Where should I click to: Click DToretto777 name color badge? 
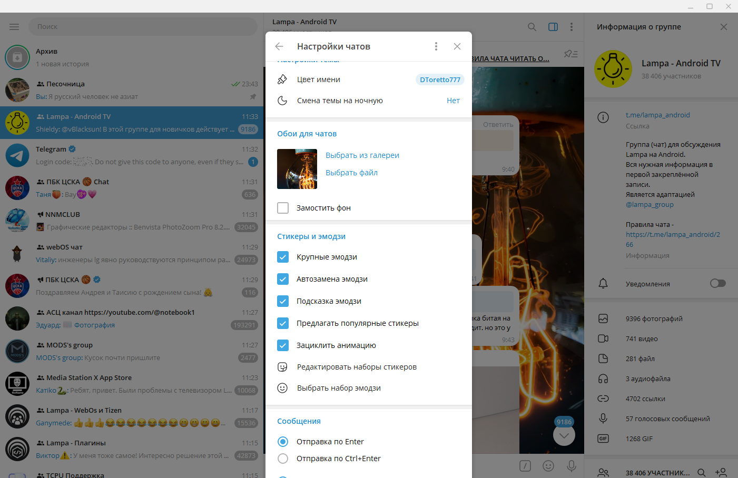point(440,79)
